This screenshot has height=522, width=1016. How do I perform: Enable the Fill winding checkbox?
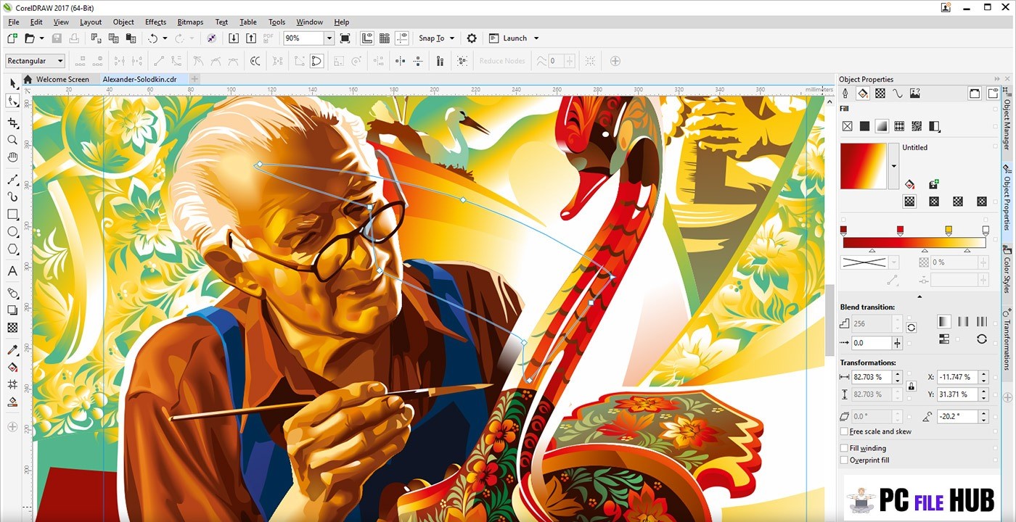click(x=844, y=448)
